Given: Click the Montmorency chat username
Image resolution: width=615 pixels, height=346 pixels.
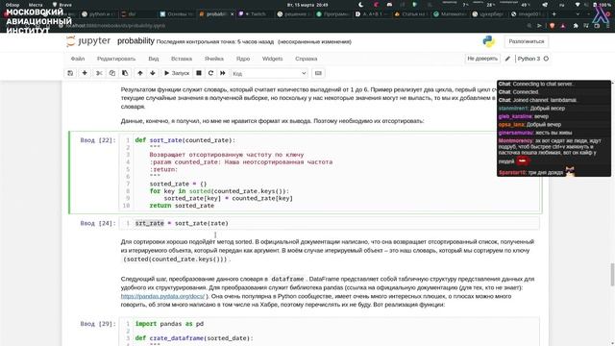Looking at the screenshot, I should 515,140.
